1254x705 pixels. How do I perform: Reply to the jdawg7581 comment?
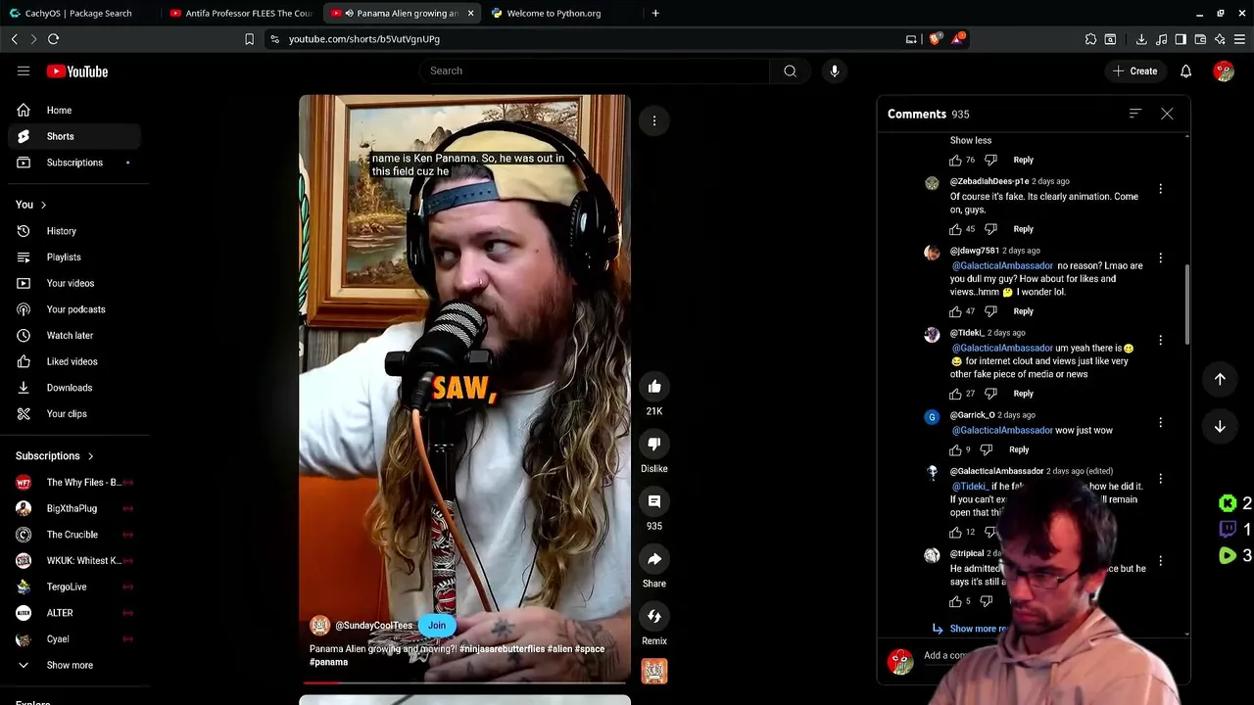pyautogui.click(x=1023, y=311)
